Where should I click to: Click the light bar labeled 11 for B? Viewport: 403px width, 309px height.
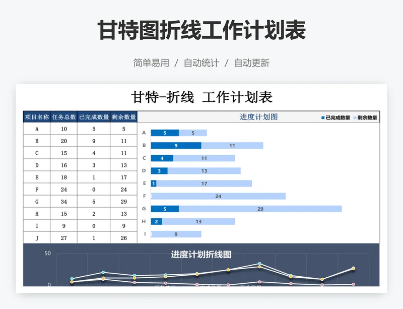(x=232, y=145)
